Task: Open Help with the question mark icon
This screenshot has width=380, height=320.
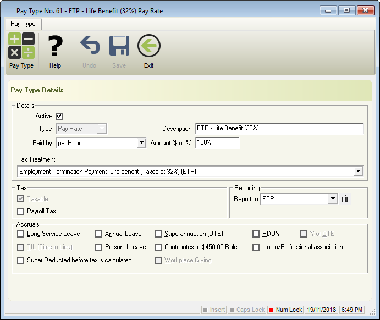Action: coord(55,46)
